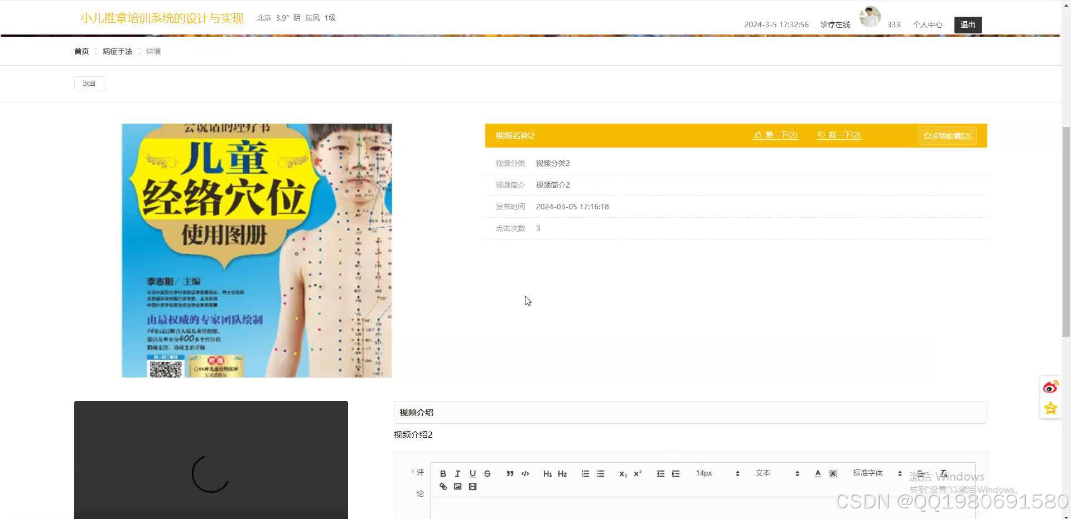This screenshot has width=1071, height=519.
Task: Go to 首页 from the breadcrumb
Action: click(81, 51)
